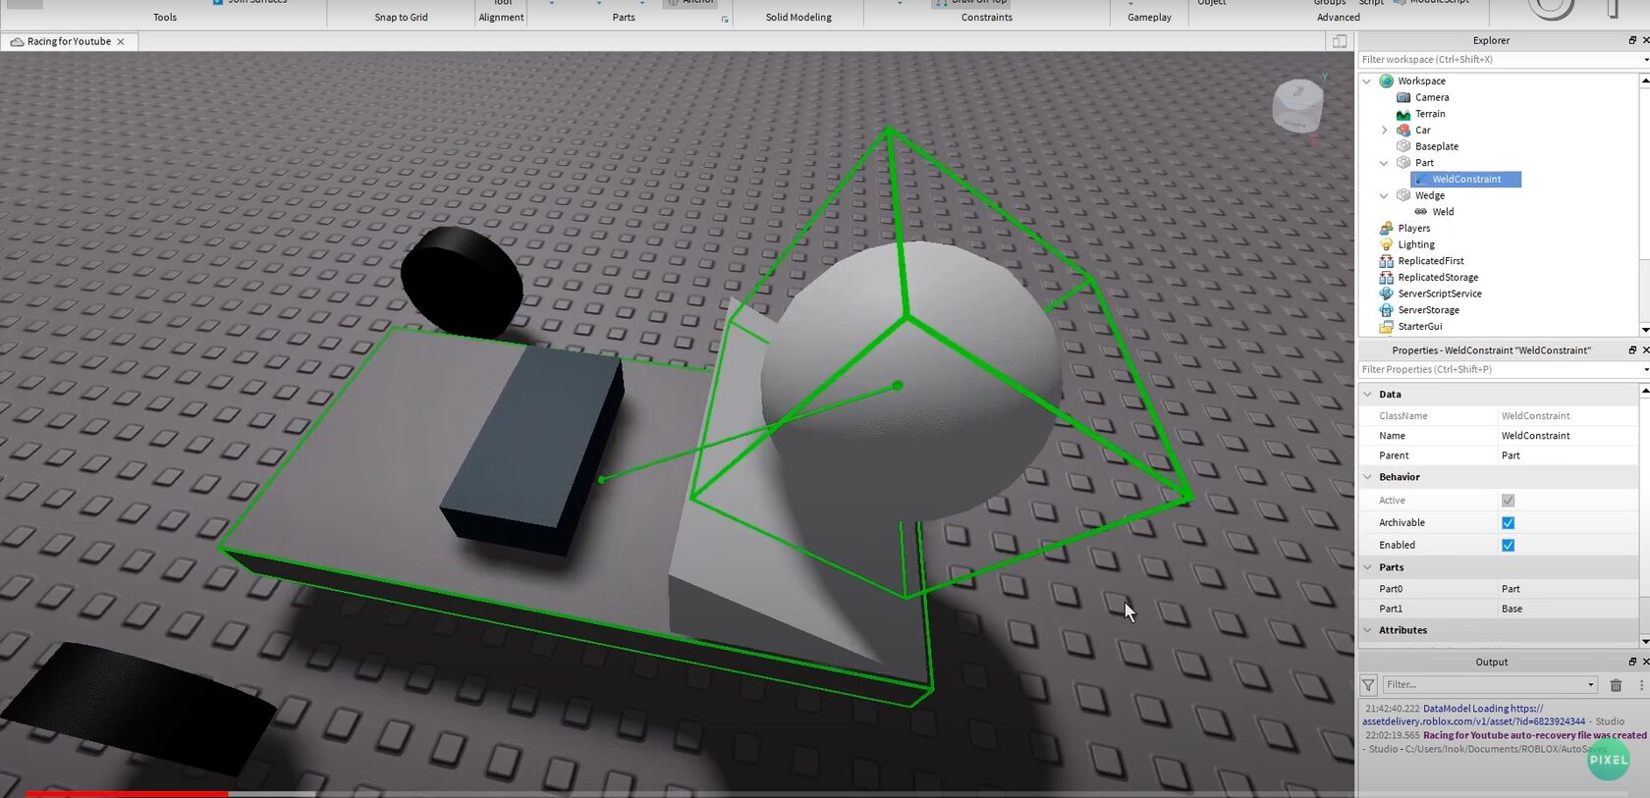Image resolution: width=1650 pixels, height=798 pixels.
Task: Click the ReplicatedStorage icon
Action: [x=1386, y=277]
